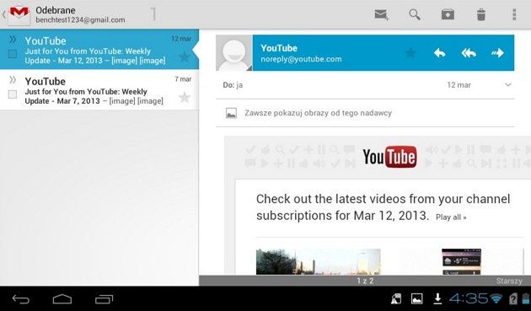
Task: Check the Mar 7 email checkbox
Action: click(x=13, y=94)
